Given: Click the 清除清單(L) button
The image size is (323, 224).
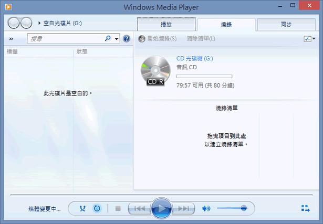Looking at the screenshot, I should click(x=201, y=38).
